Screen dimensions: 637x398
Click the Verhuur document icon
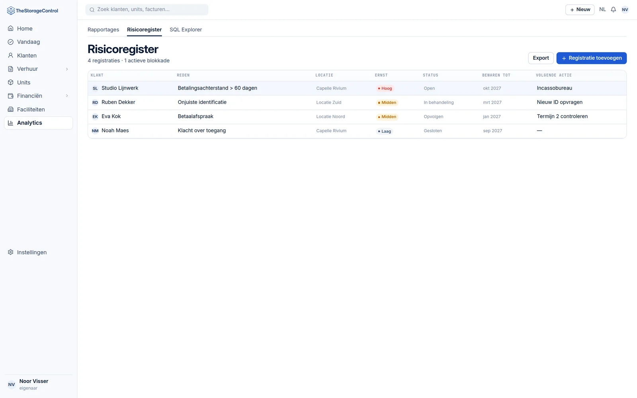pyautogui.click(x=11, y=69)
